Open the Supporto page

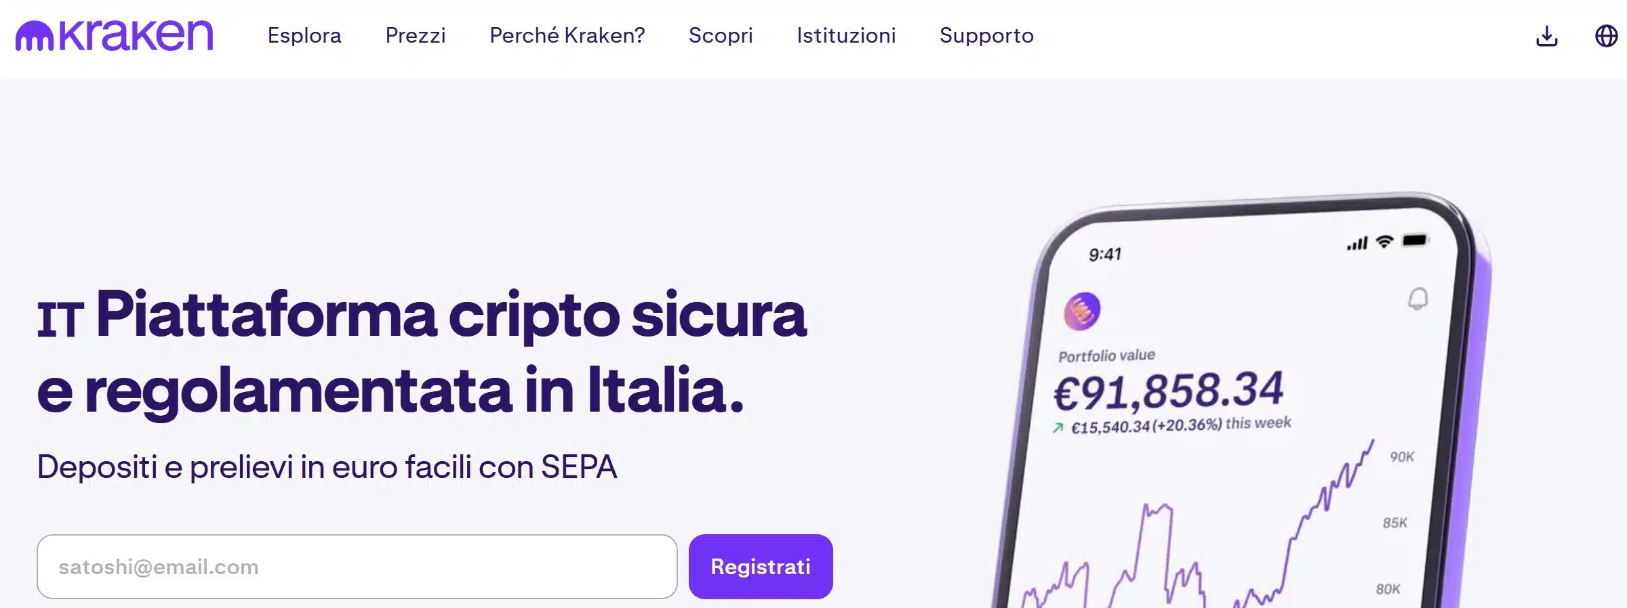[x=986, y=35]
